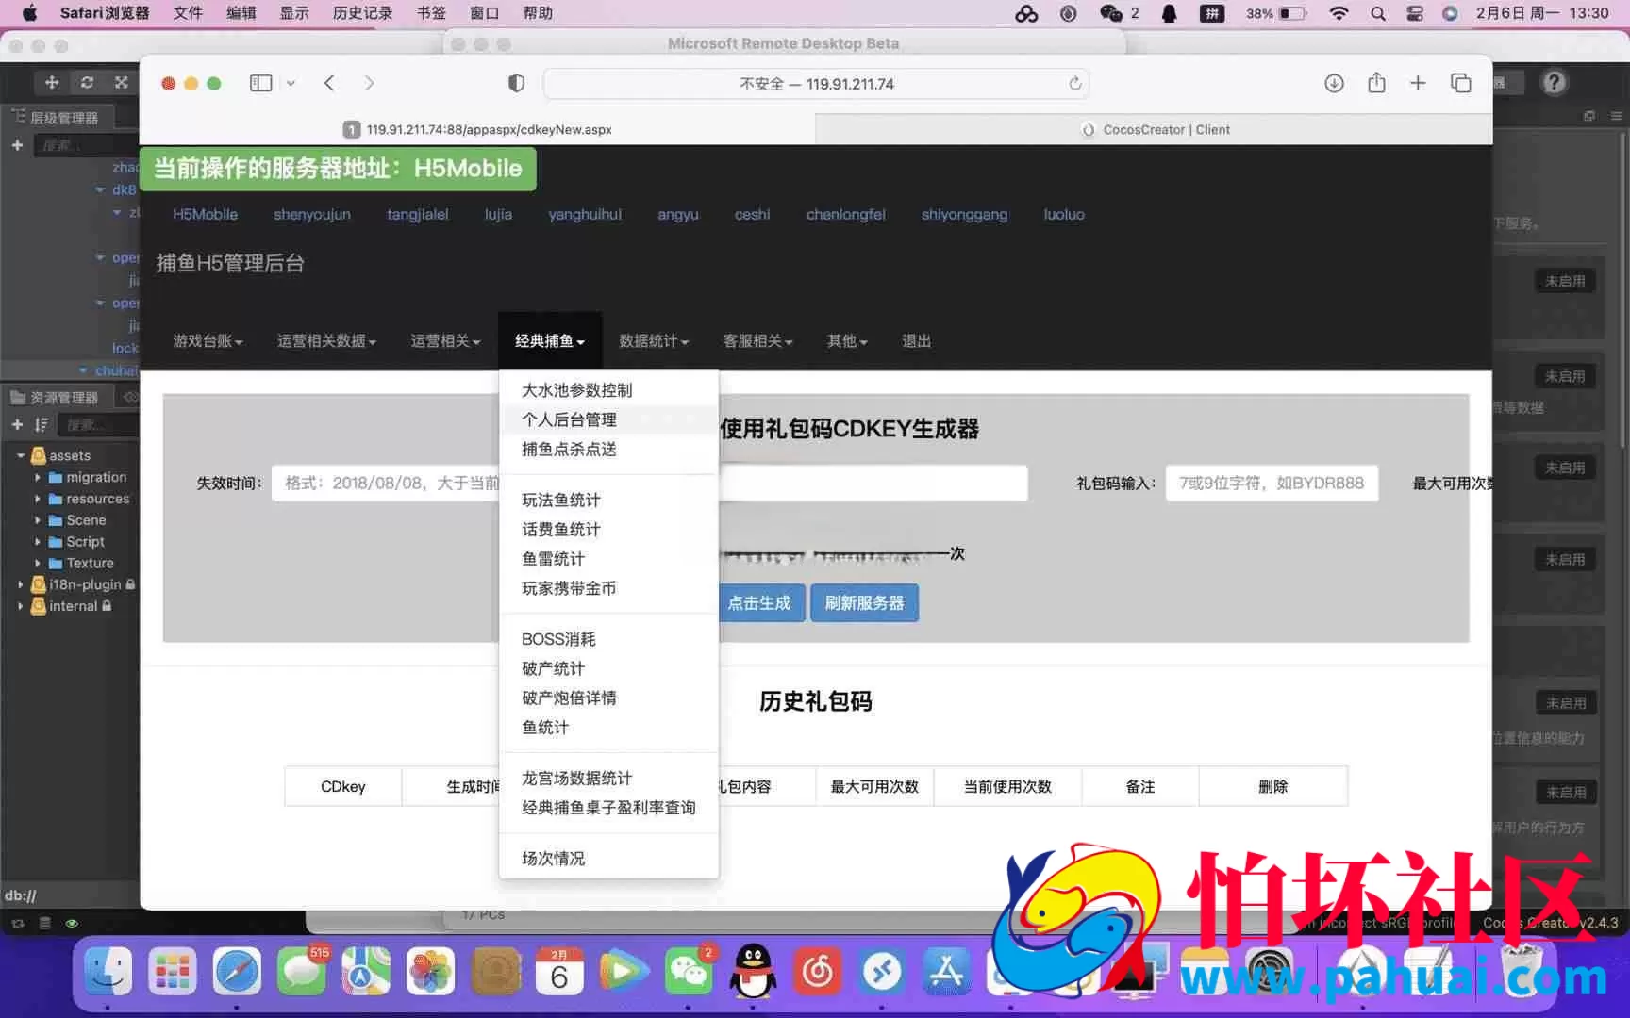This screenshot has height=1018, width=1630.
Task: Expand the internal folder
Action: (21, 606)
